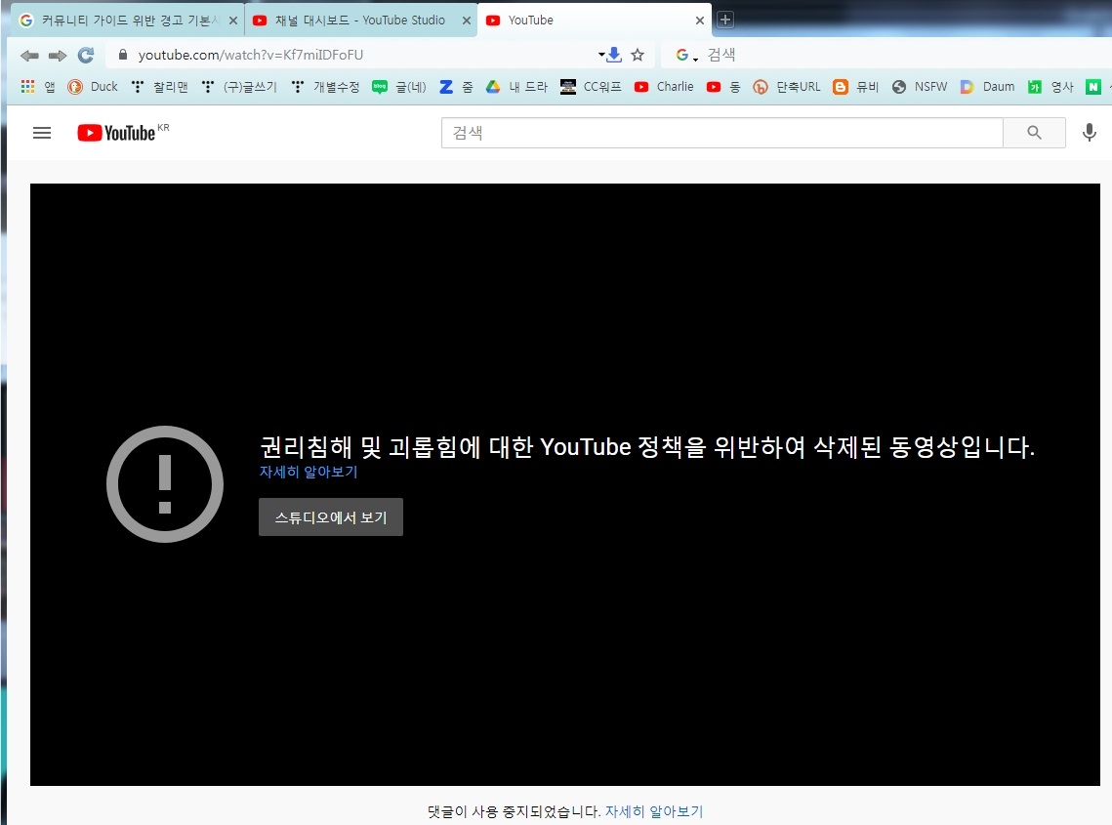The width and height of the screenshot is (1112, 825).
Task: Open the 줌 Zoom bookmark
Action: coord(456,87)
